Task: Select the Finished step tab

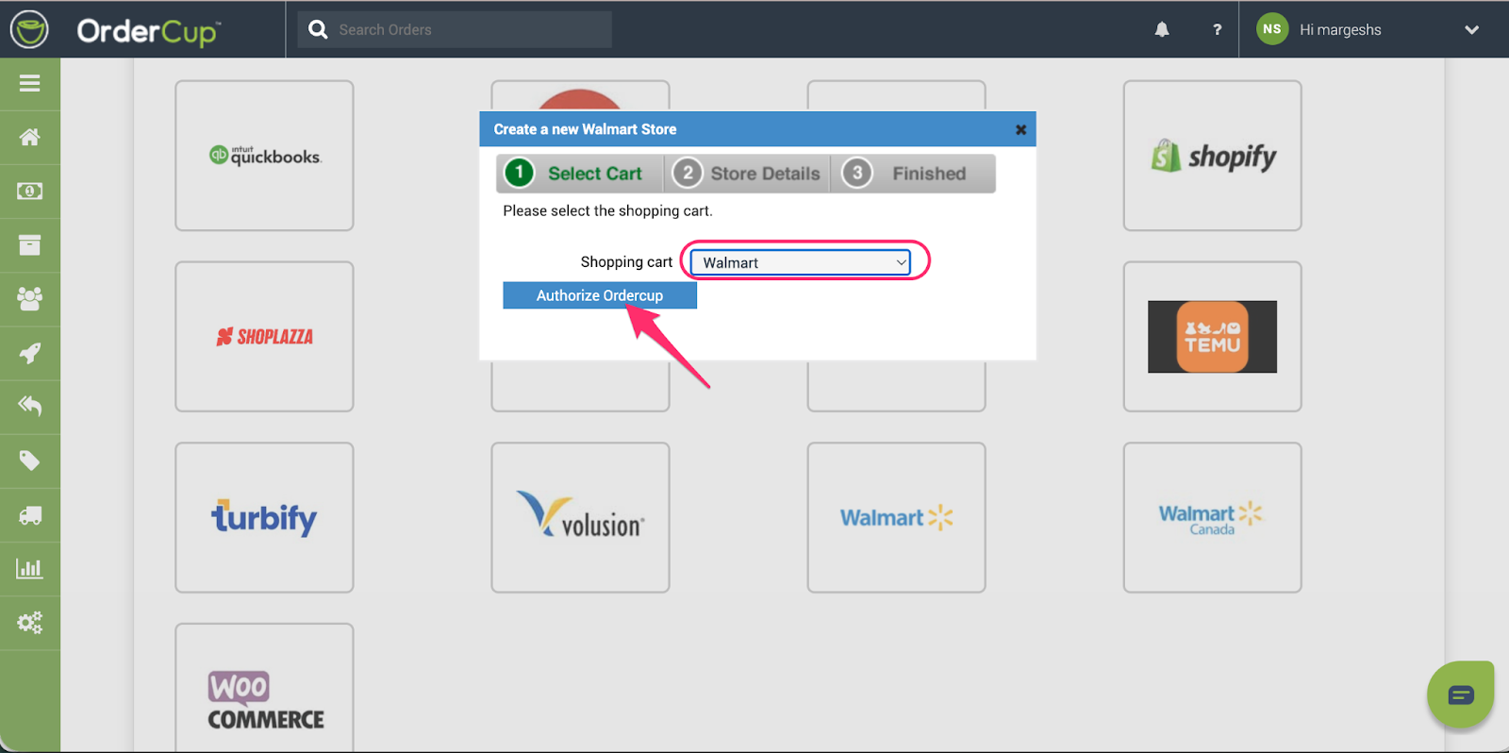Action: point(913,174)
